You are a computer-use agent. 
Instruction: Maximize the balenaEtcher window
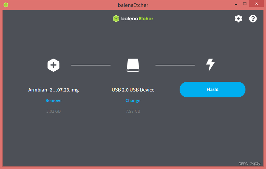[x=244, y=4]
